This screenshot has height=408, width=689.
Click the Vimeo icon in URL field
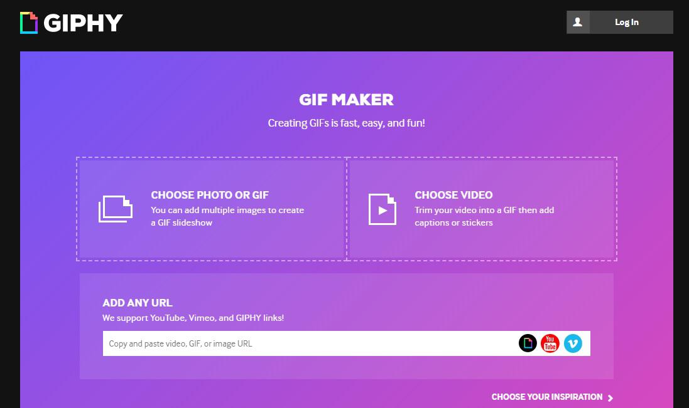click(573, 343)
